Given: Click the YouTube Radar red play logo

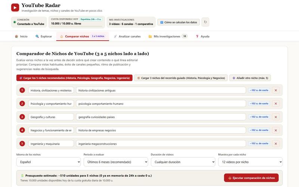Looking at the screenshot, I should [15, 7].
